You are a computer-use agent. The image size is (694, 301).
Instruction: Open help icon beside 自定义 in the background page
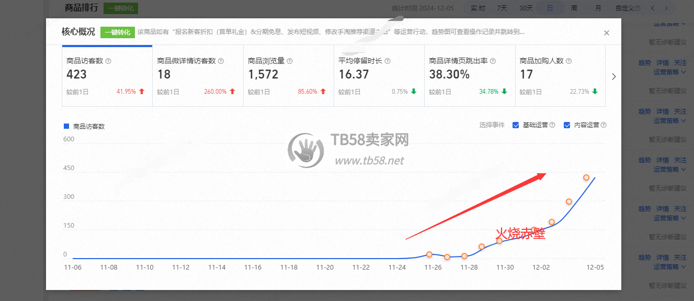[x=638, y=8]
